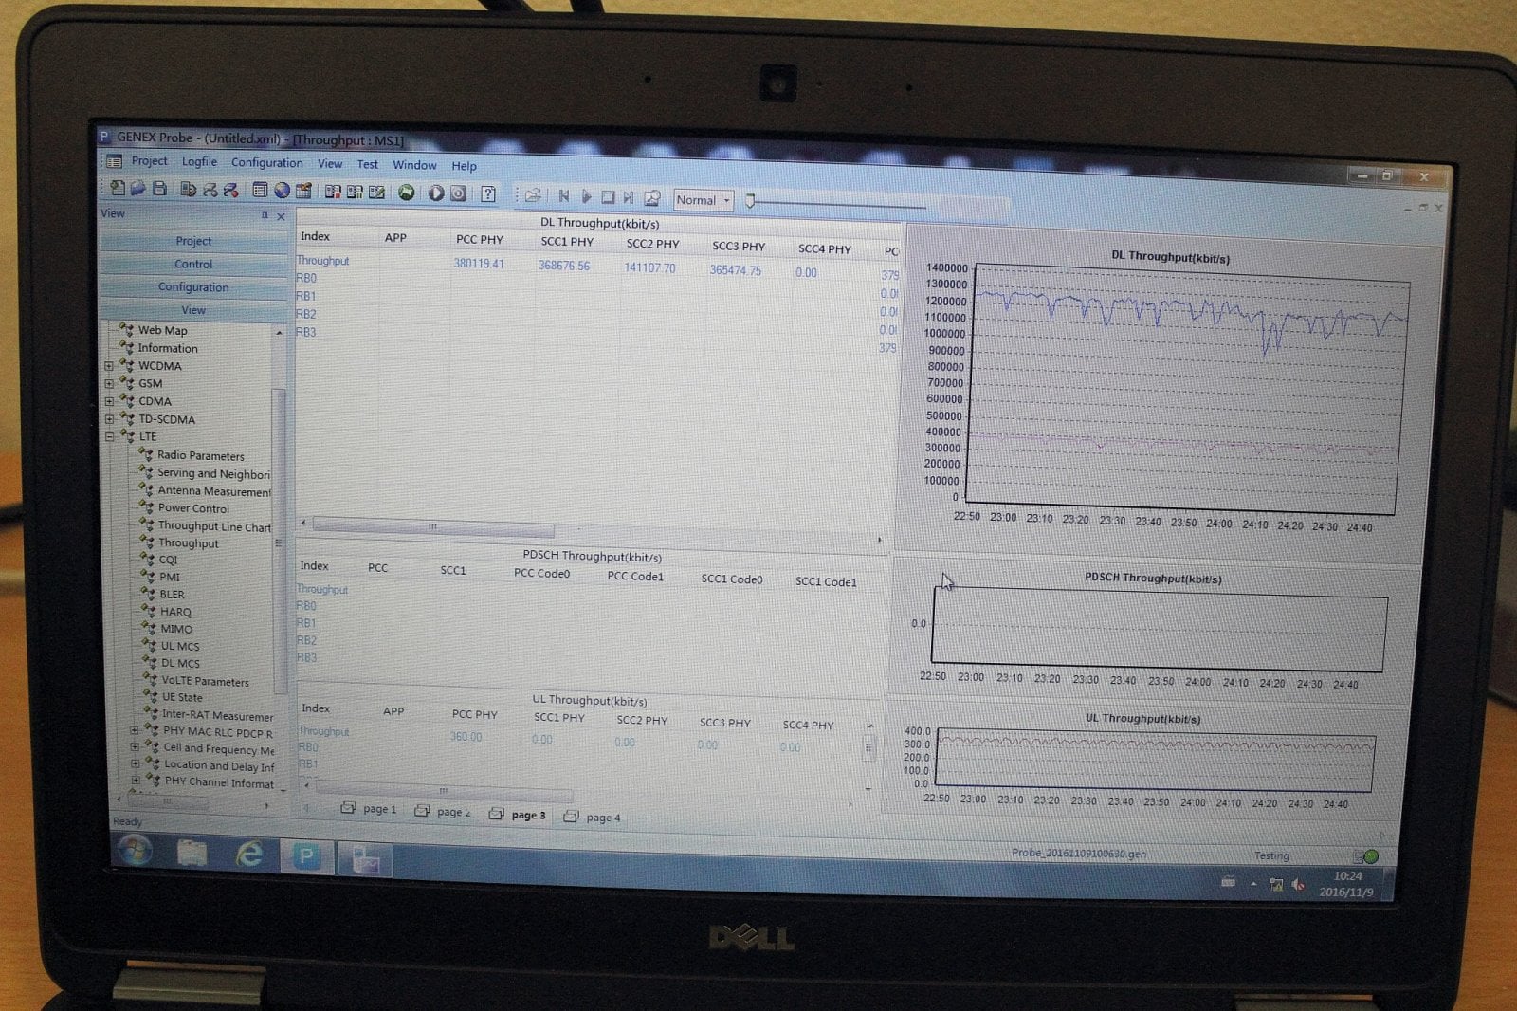
Task: Click the new project icon on the toolbar
Action: click(115, 193)
